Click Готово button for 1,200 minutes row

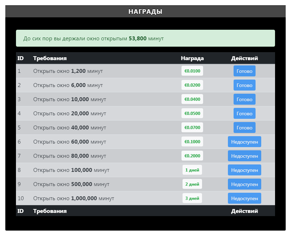pos(245,71)
